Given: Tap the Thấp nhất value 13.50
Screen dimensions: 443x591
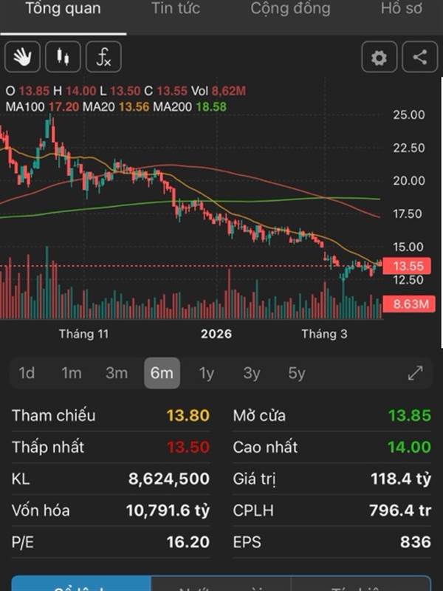Looking at the screenshot, I should [188, 447].
